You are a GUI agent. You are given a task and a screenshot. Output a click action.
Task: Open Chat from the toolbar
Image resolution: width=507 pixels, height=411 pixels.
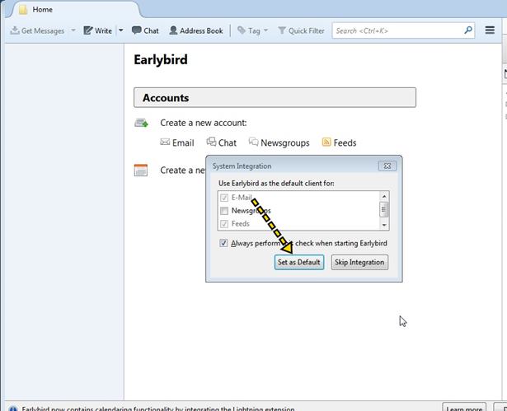[145, 30]
